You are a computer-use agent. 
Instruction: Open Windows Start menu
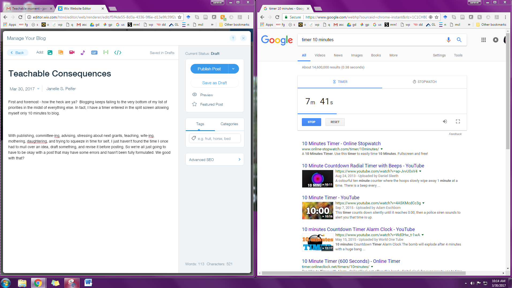[5, 283]
